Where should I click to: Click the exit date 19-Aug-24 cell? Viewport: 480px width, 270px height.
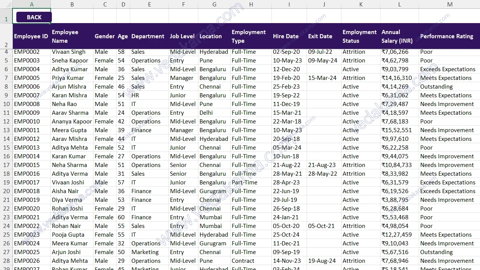[x=324, y=261]
